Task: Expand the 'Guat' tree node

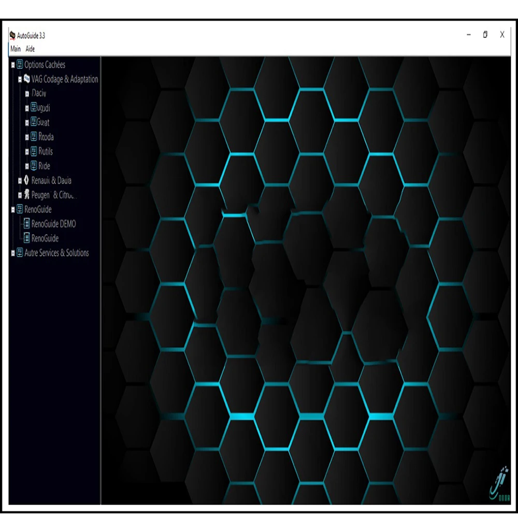Action: [x=27, y=123]
